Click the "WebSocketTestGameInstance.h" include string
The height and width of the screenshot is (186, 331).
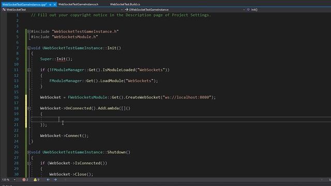click(x=85, y=32)
